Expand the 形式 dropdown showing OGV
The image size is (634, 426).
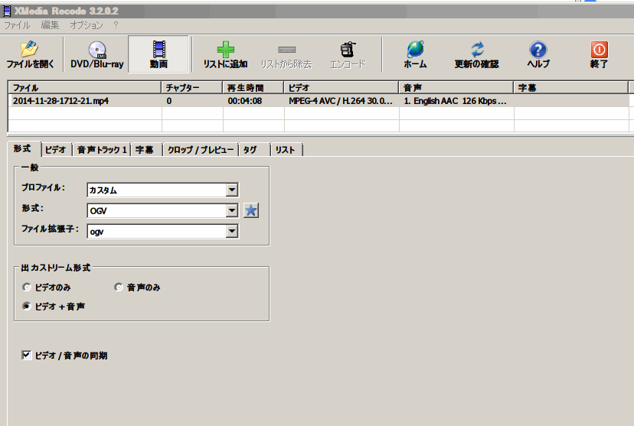(x=232, y=210)
